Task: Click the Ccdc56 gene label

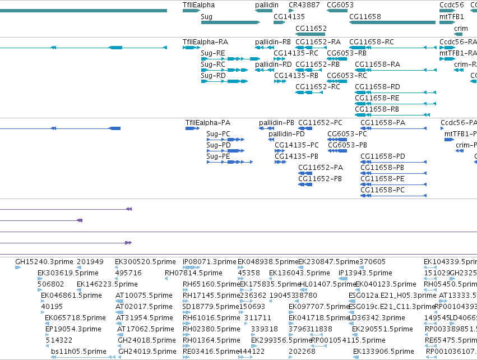Action: coord(451,5)
